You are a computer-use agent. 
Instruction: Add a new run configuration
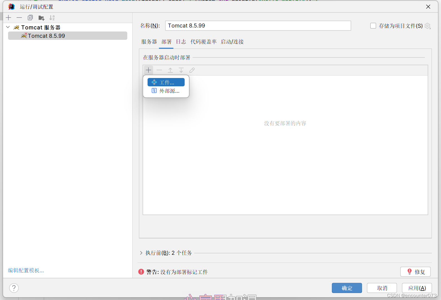(x=9, y=18)
